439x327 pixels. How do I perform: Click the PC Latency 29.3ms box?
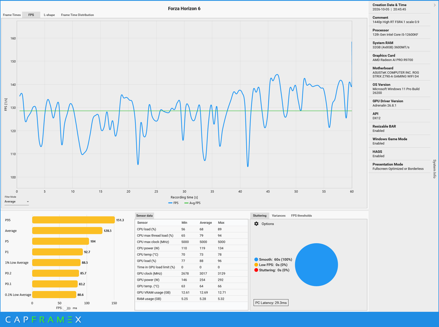pos(271,303)
